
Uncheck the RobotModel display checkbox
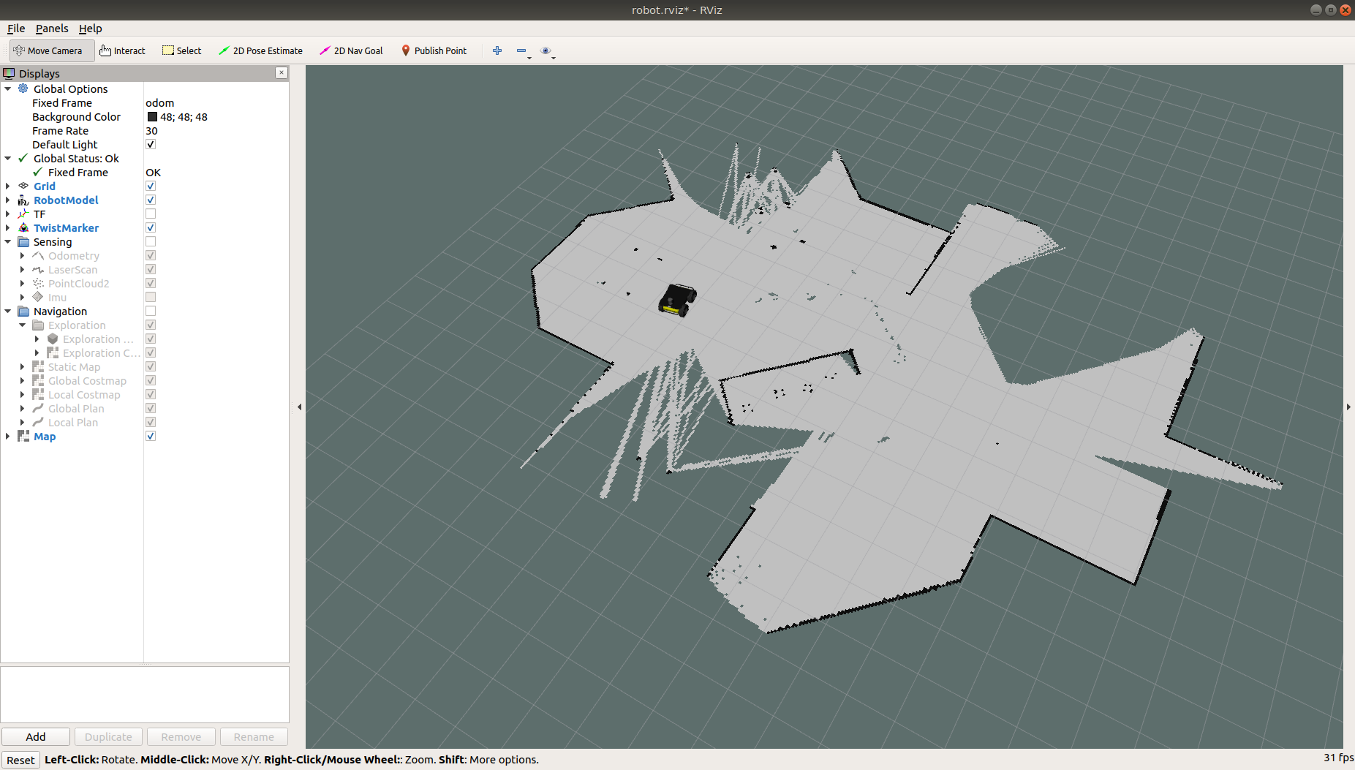151,200
